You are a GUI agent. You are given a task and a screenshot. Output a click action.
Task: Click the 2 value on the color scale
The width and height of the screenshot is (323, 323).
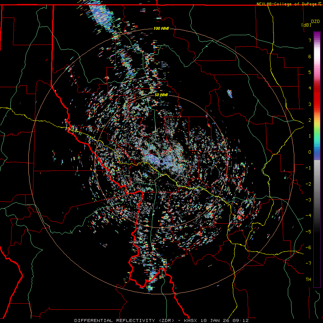[x=310, y=120]
